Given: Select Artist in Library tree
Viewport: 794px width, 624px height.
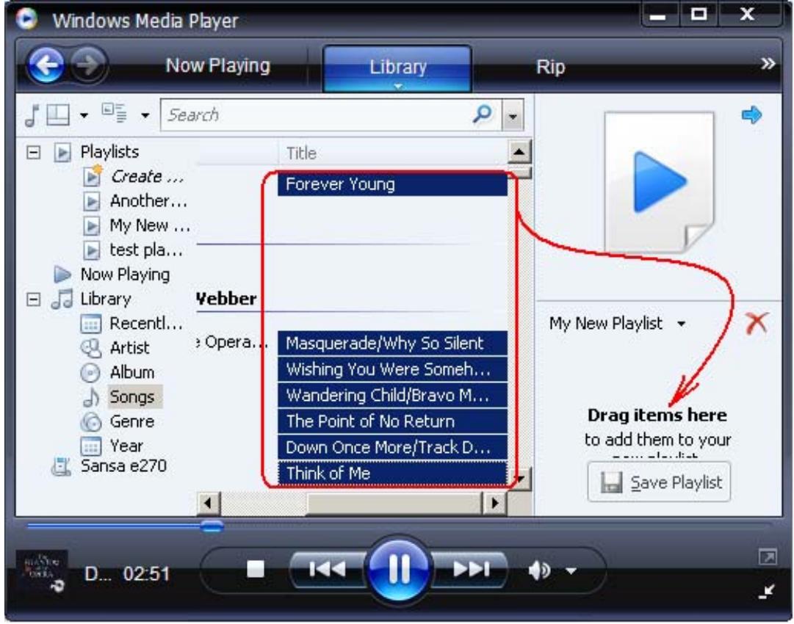Looking at the screenshot, I should click(x=115, y=348).
